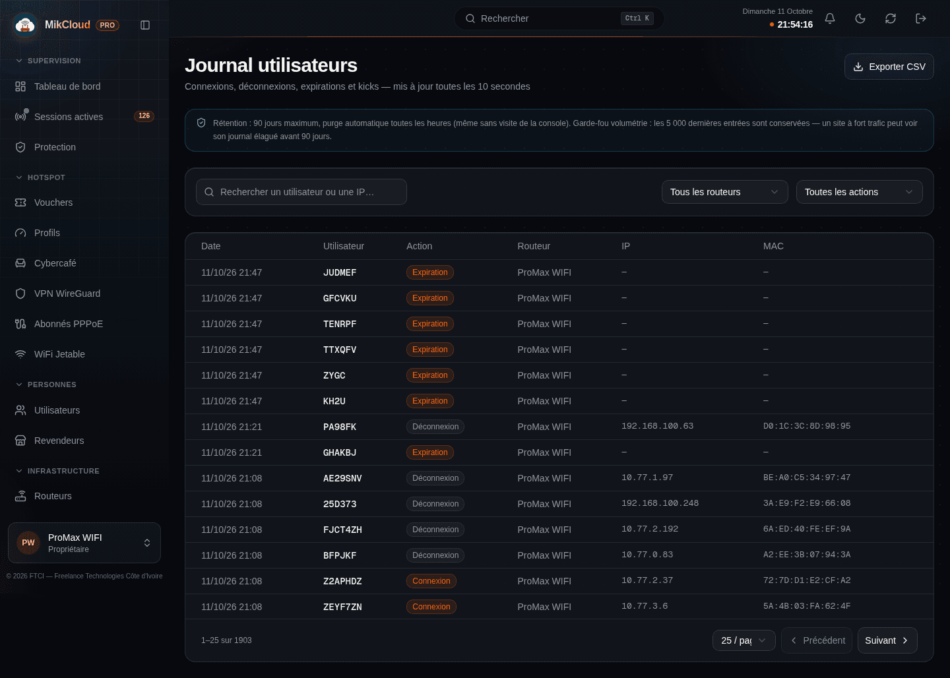Click the Utilisateurs people icon
The height and width of the screenshot is (678, 950).
[x=20, y=410]
